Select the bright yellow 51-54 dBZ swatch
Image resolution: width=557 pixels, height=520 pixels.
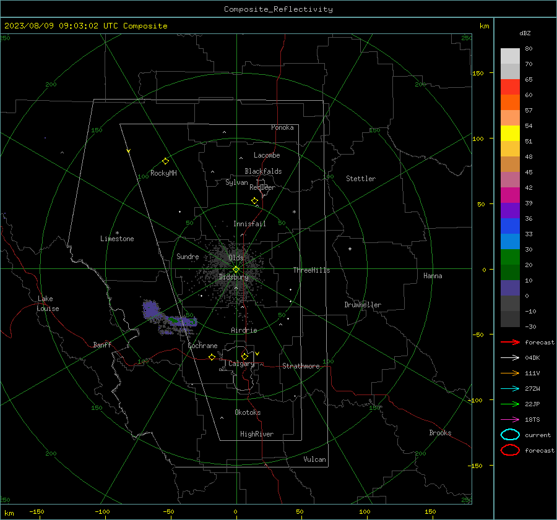tap(510, 133)
